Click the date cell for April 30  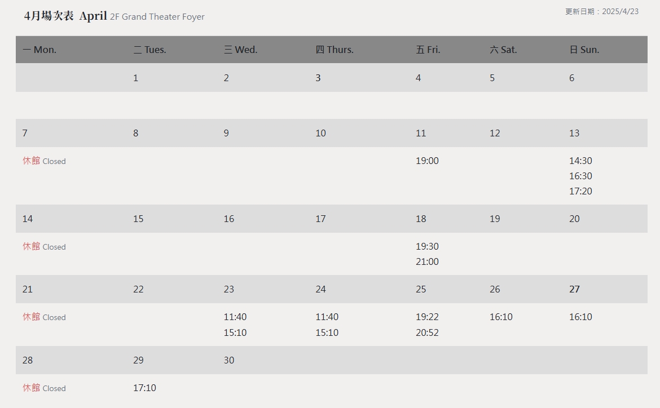(229, 361)
